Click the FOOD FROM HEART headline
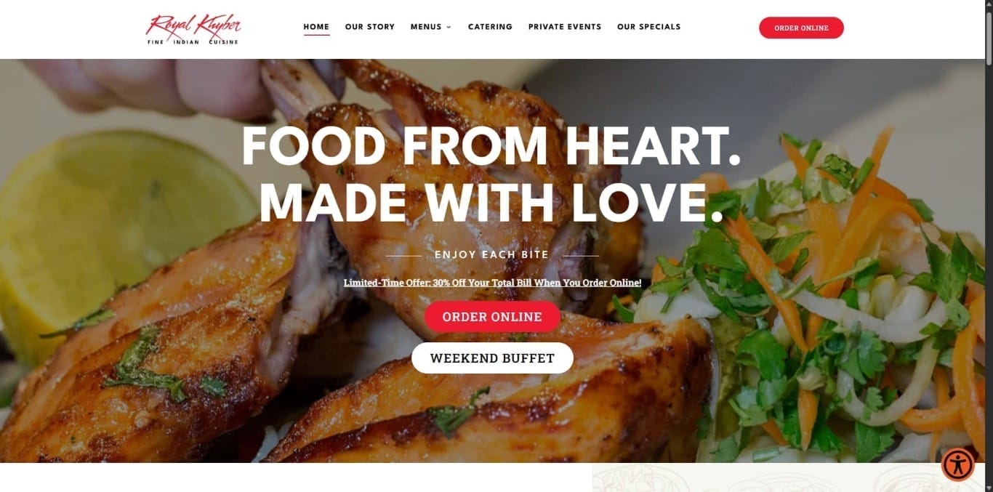 [491, 147]
